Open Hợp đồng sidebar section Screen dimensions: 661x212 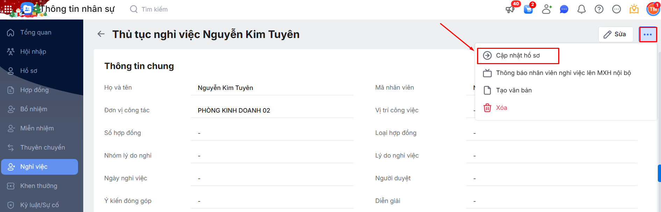tap(34, 90)
